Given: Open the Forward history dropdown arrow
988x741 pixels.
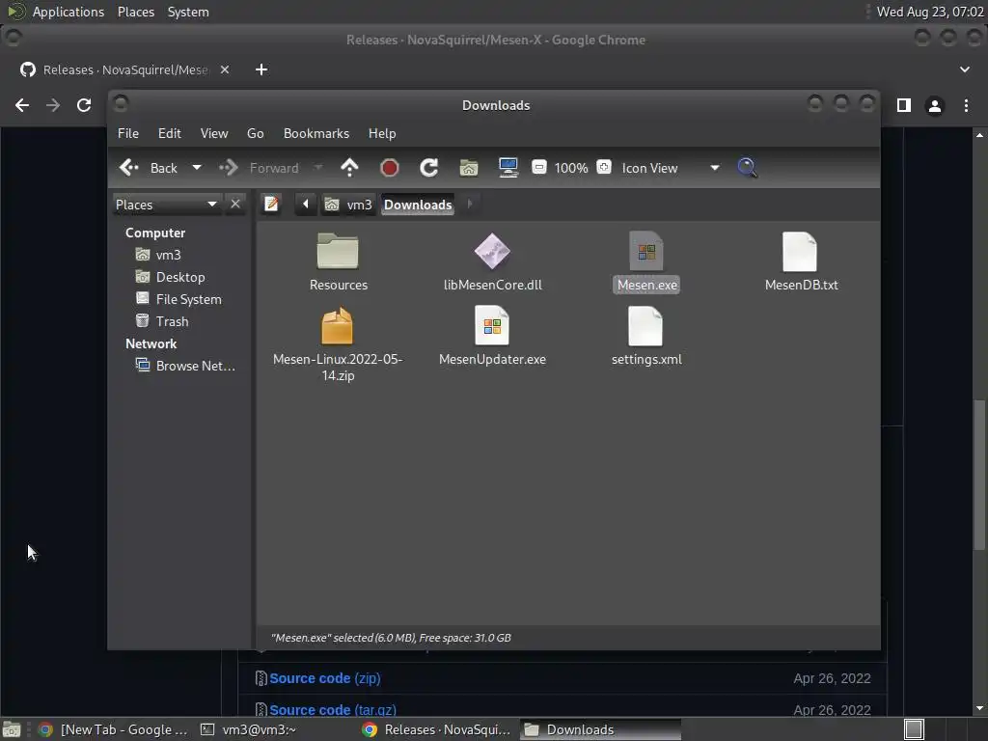Looking at the screenshot, I should pyautogui.click(x=318, y=168).
